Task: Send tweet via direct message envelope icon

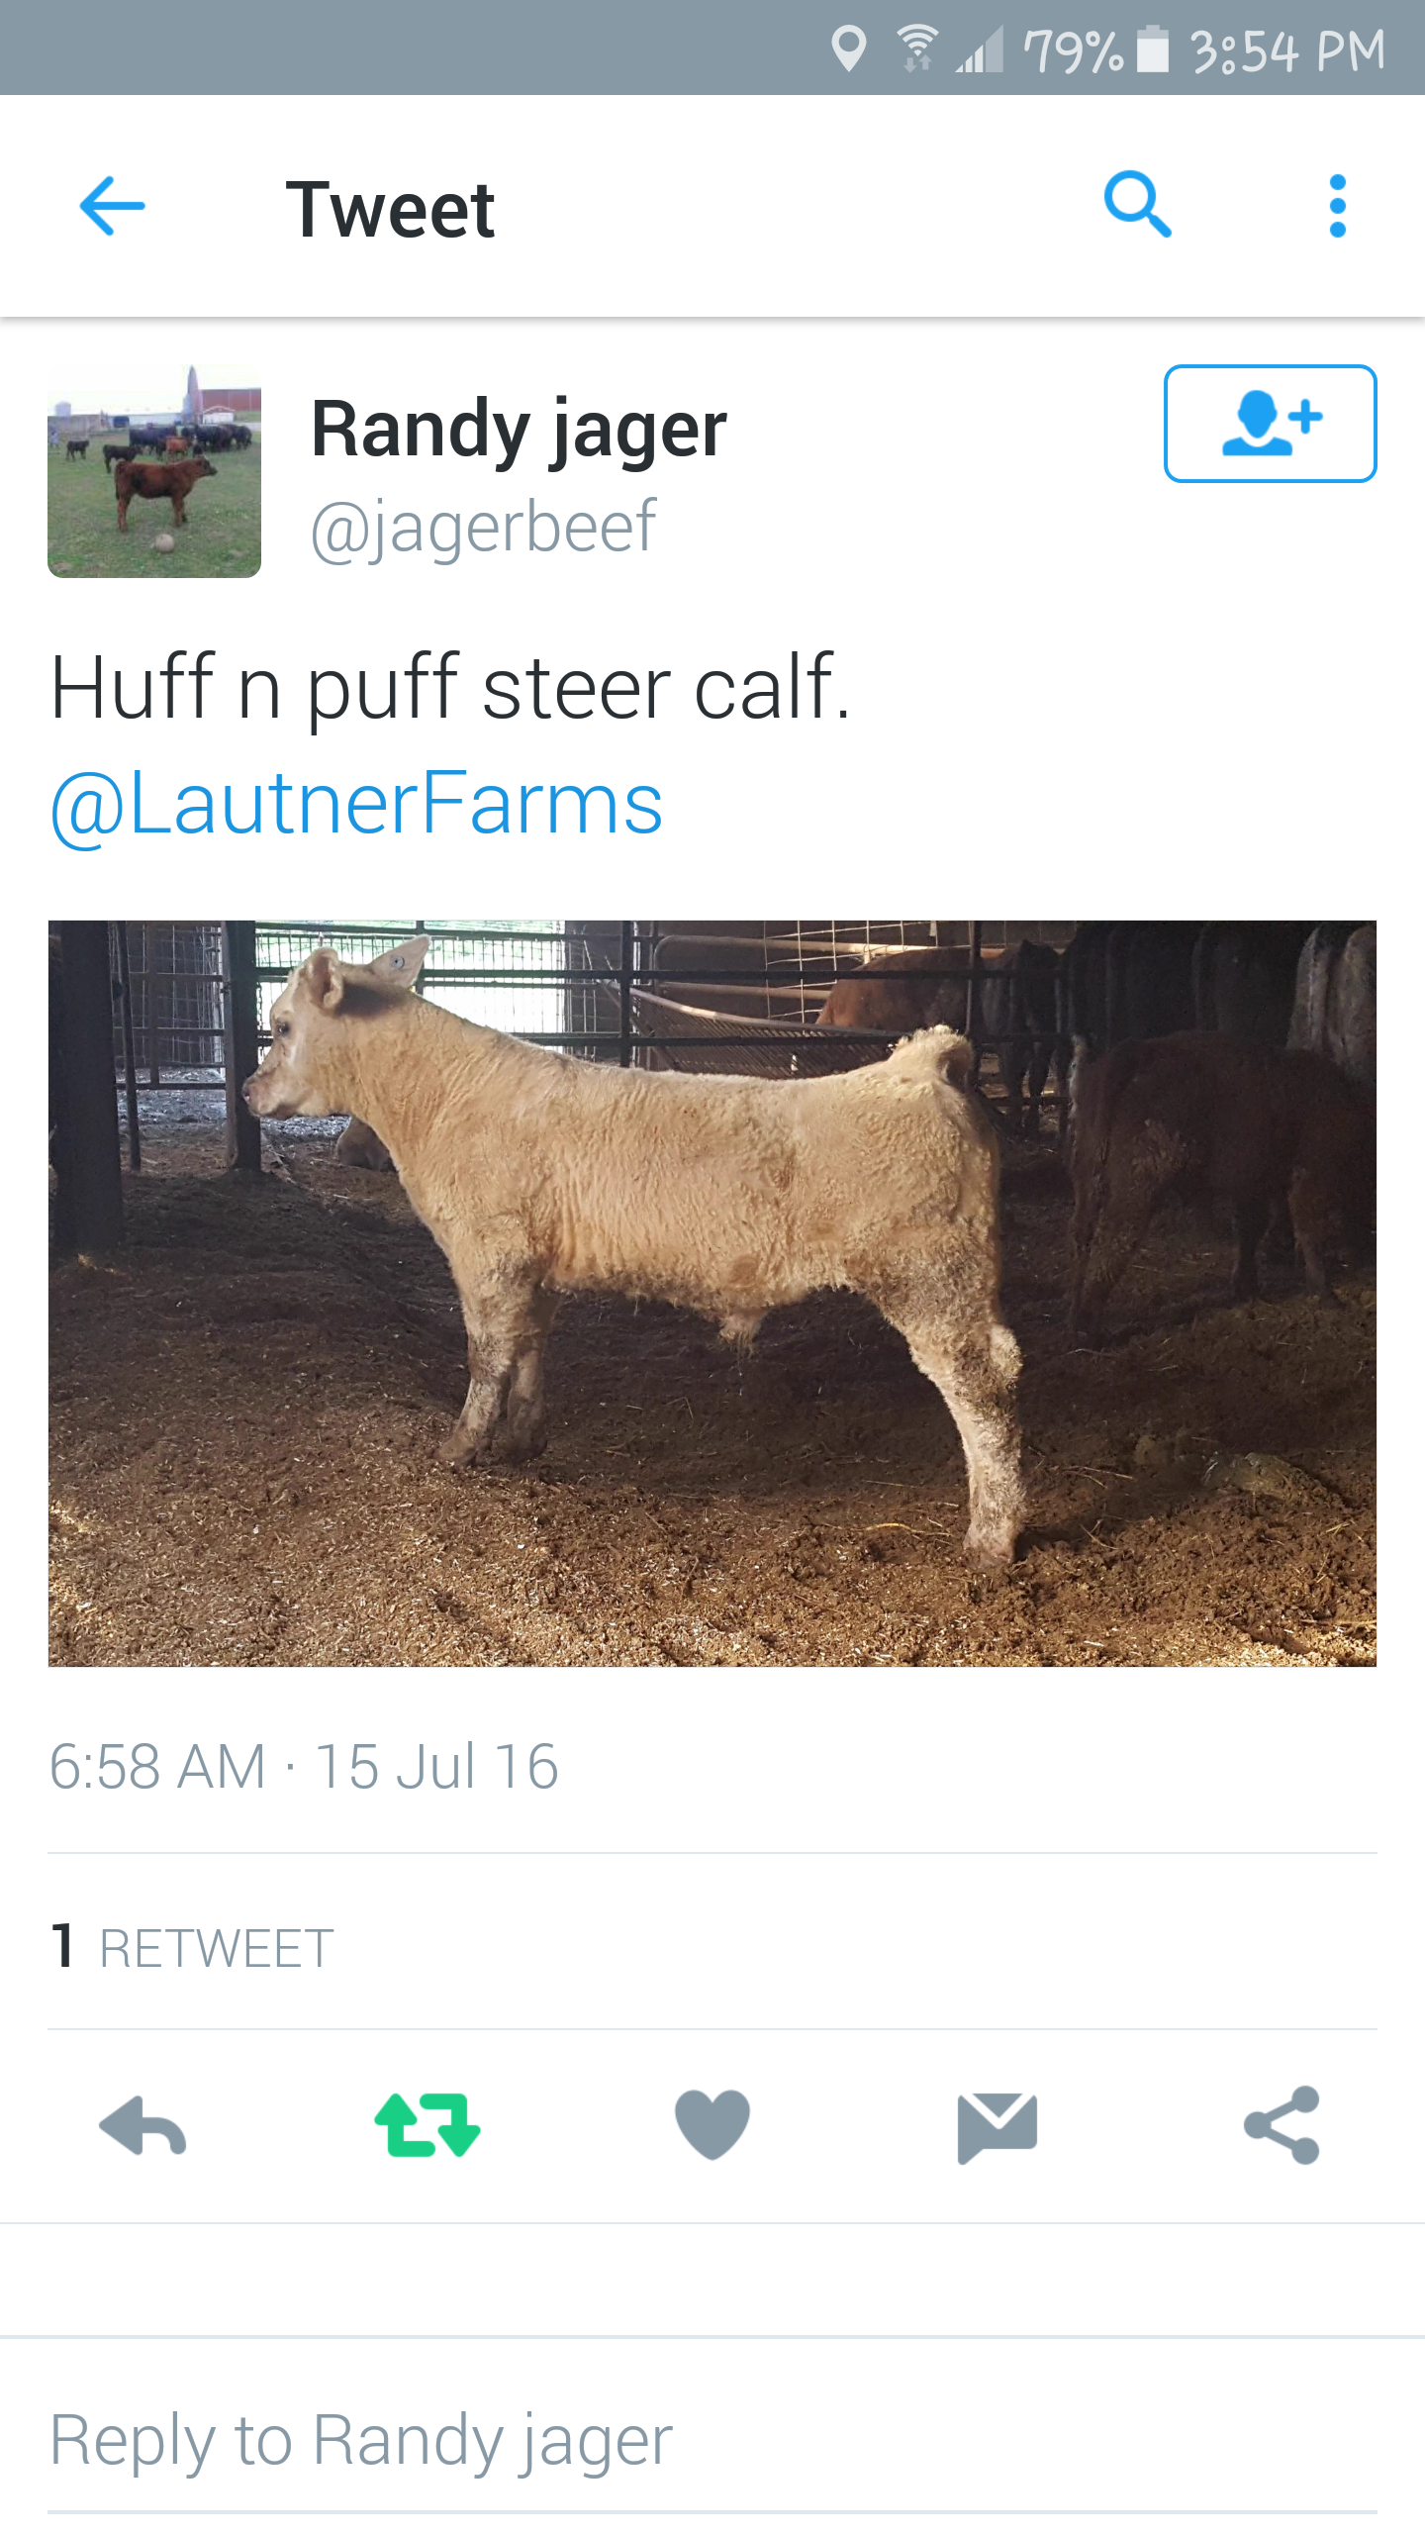Action: coord(997,2126)
